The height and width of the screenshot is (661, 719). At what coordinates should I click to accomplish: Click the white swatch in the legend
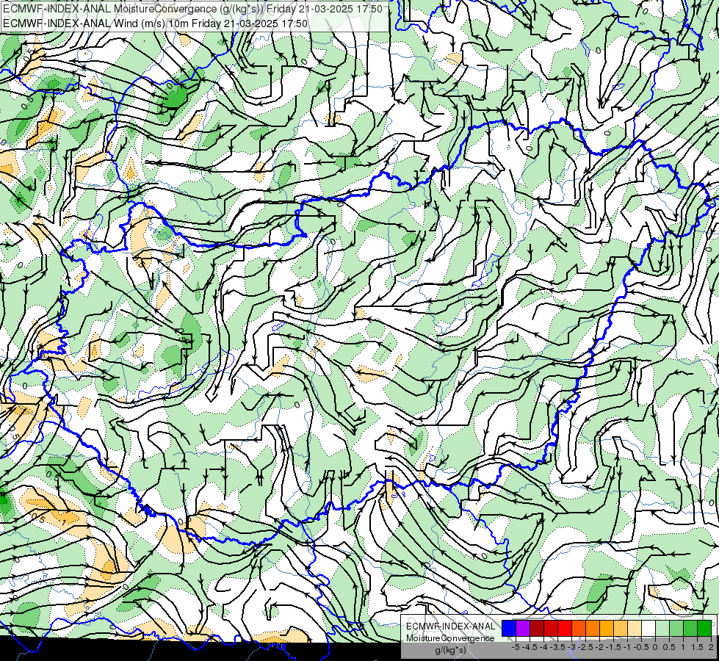click(x=648, y=628)
